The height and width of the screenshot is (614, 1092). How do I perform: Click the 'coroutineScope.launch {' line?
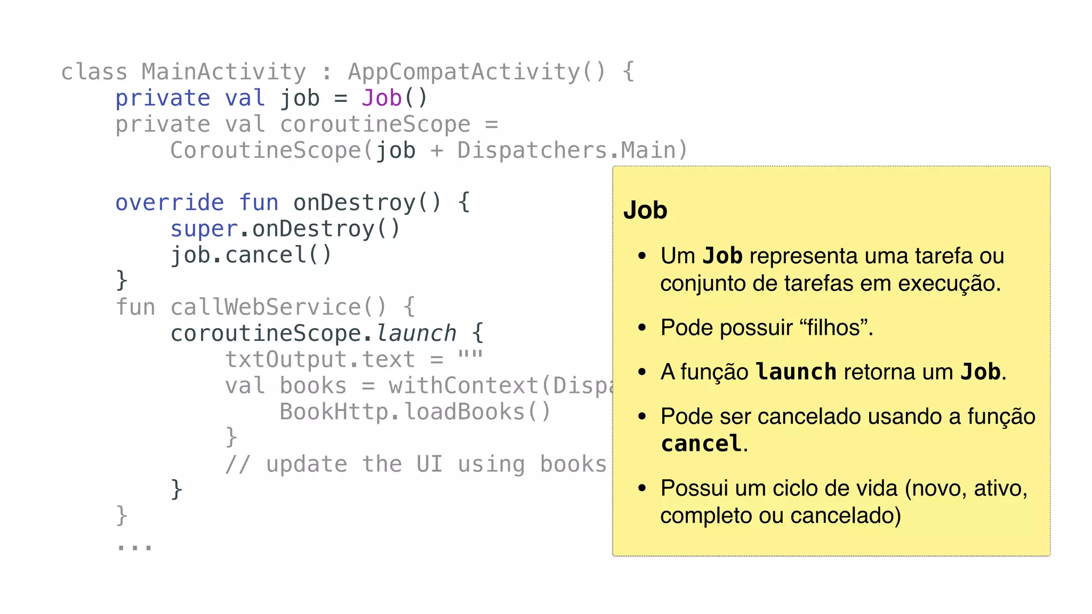tap(327, 334)
